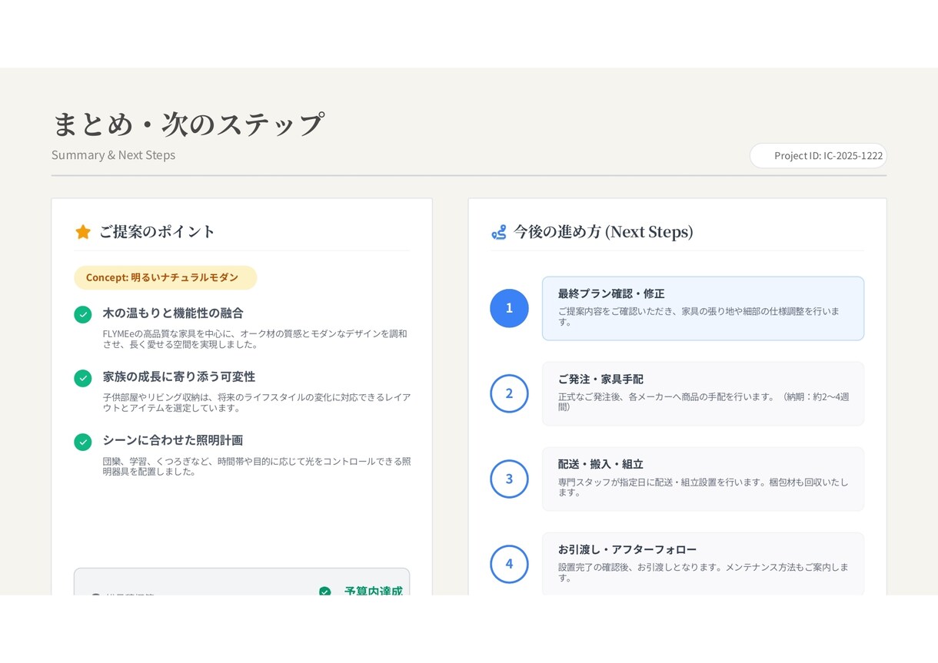Click the 家族の成長に寄り添う可変性 heading
This screenshot has width=938, height=663.
point(179,377)
